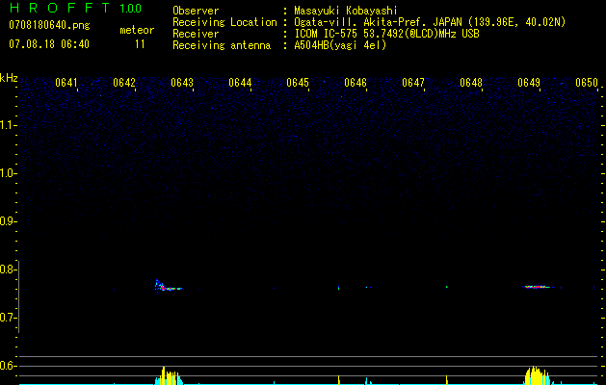The height and width of the screenshot is (385, 606).
Task: Click the 0644 time marker
Action: pos(240,83)
